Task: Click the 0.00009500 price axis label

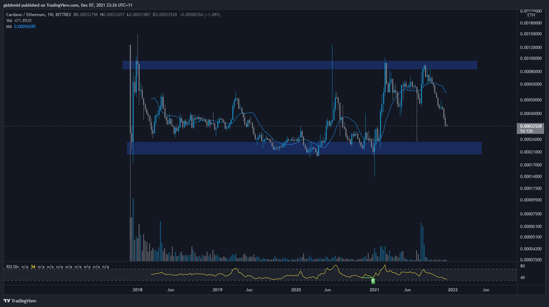Action: (531, 200)
